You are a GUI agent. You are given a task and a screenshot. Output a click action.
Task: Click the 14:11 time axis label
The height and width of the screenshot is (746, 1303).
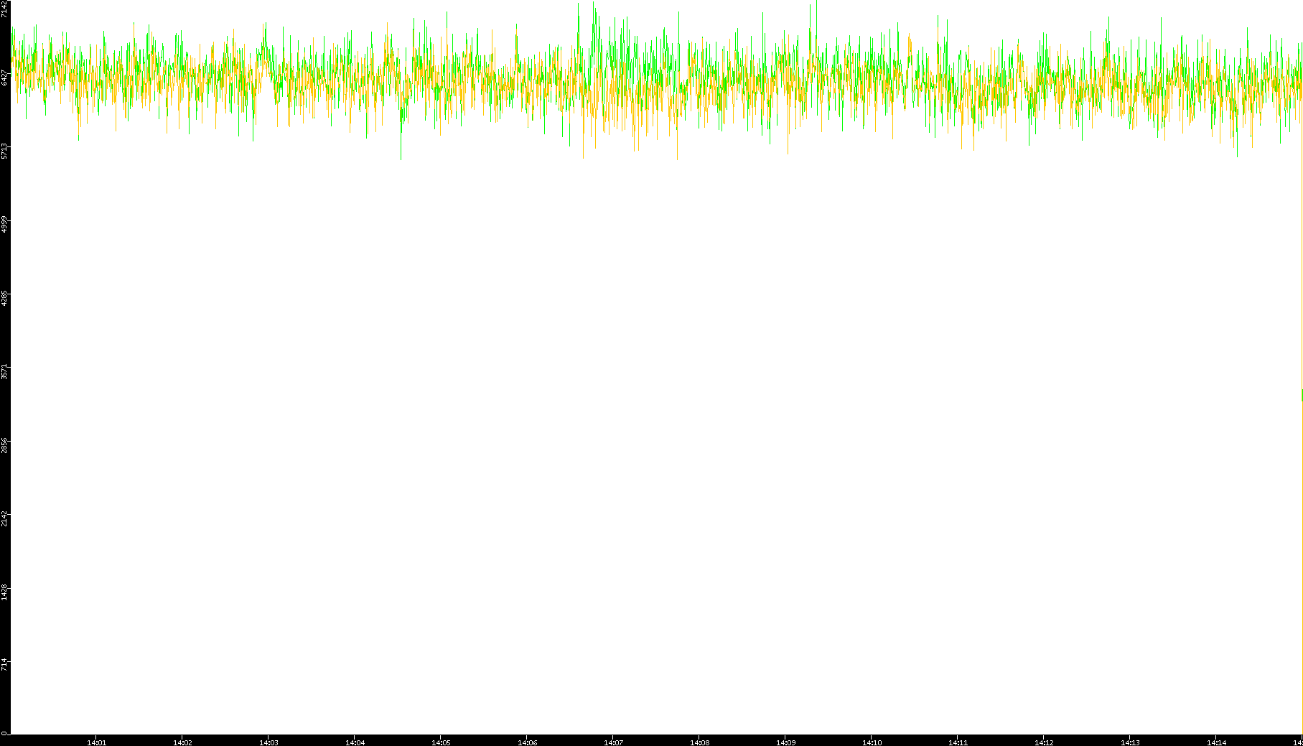[958, 742]
